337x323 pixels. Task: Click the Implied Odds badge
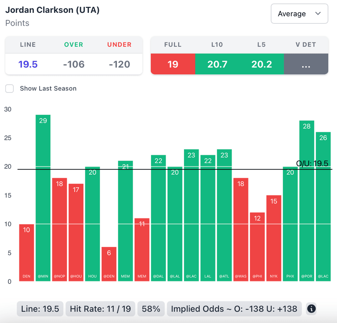pos(234,309)
